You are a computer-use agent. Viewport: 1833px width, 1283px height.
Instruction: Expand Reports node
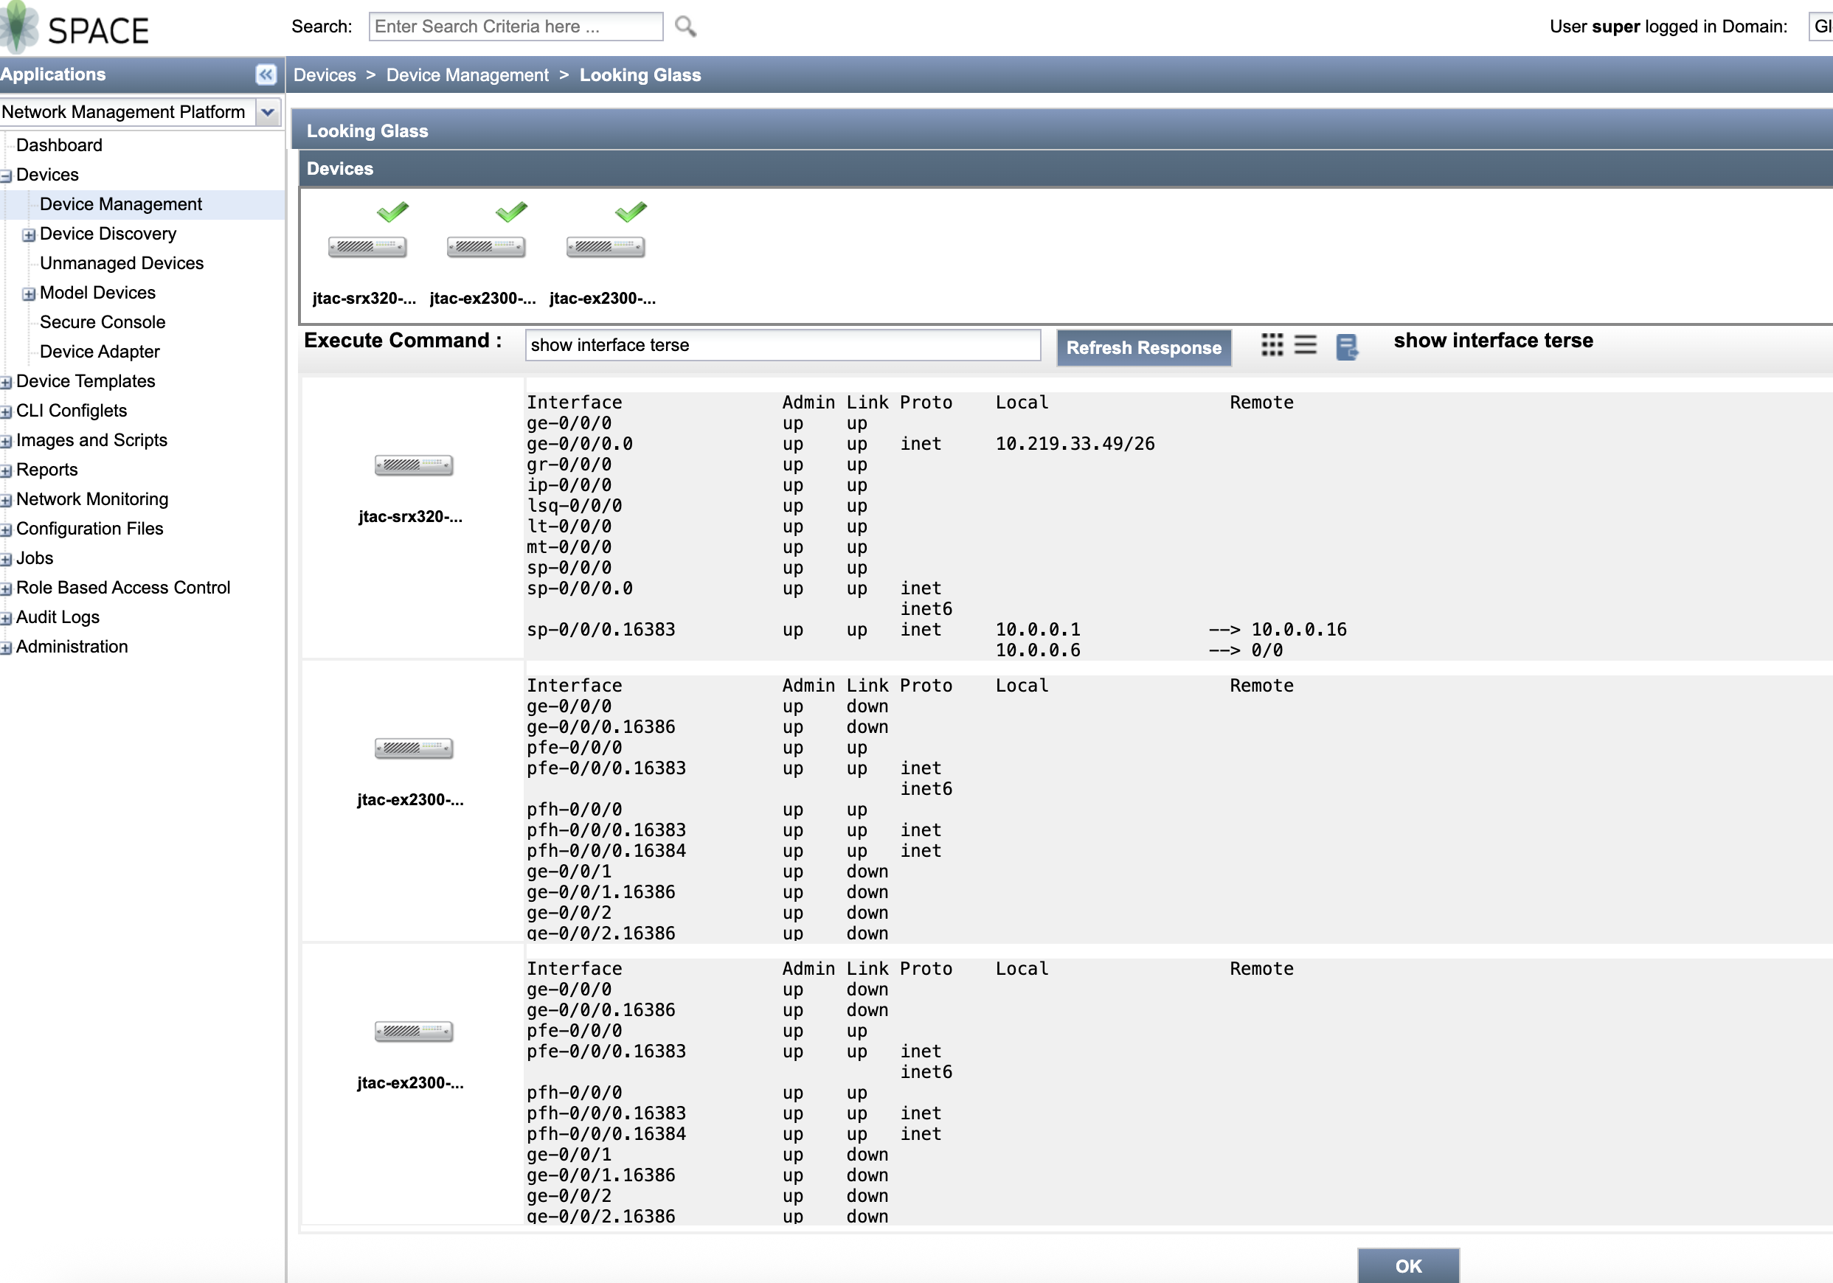click(7, 472)
